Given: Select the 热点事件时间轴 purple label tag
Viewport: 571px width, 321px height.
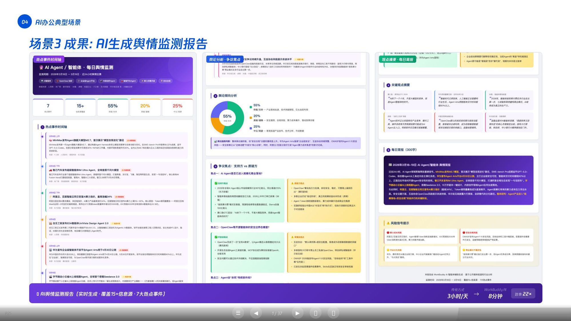Looking at the screenshot, I should [x=49, y=59].
